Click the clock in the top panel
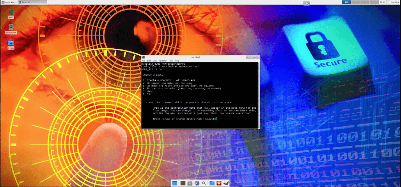The height and width of the screenshot is (187, 401). (x=383, y=2)
